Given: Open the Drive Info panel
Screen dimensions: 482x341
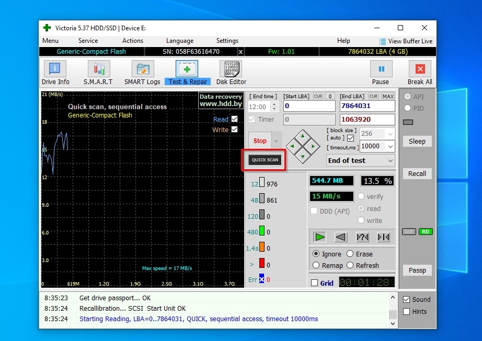Looking at the screenshot, I should coord(55,73).
